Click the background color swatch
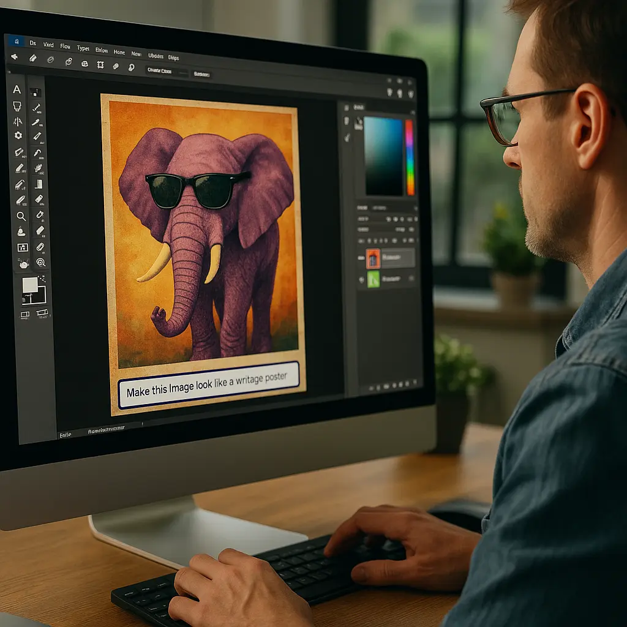Image resolution: width=627 pixels, height=627 pixels. [x=39, y=297]
